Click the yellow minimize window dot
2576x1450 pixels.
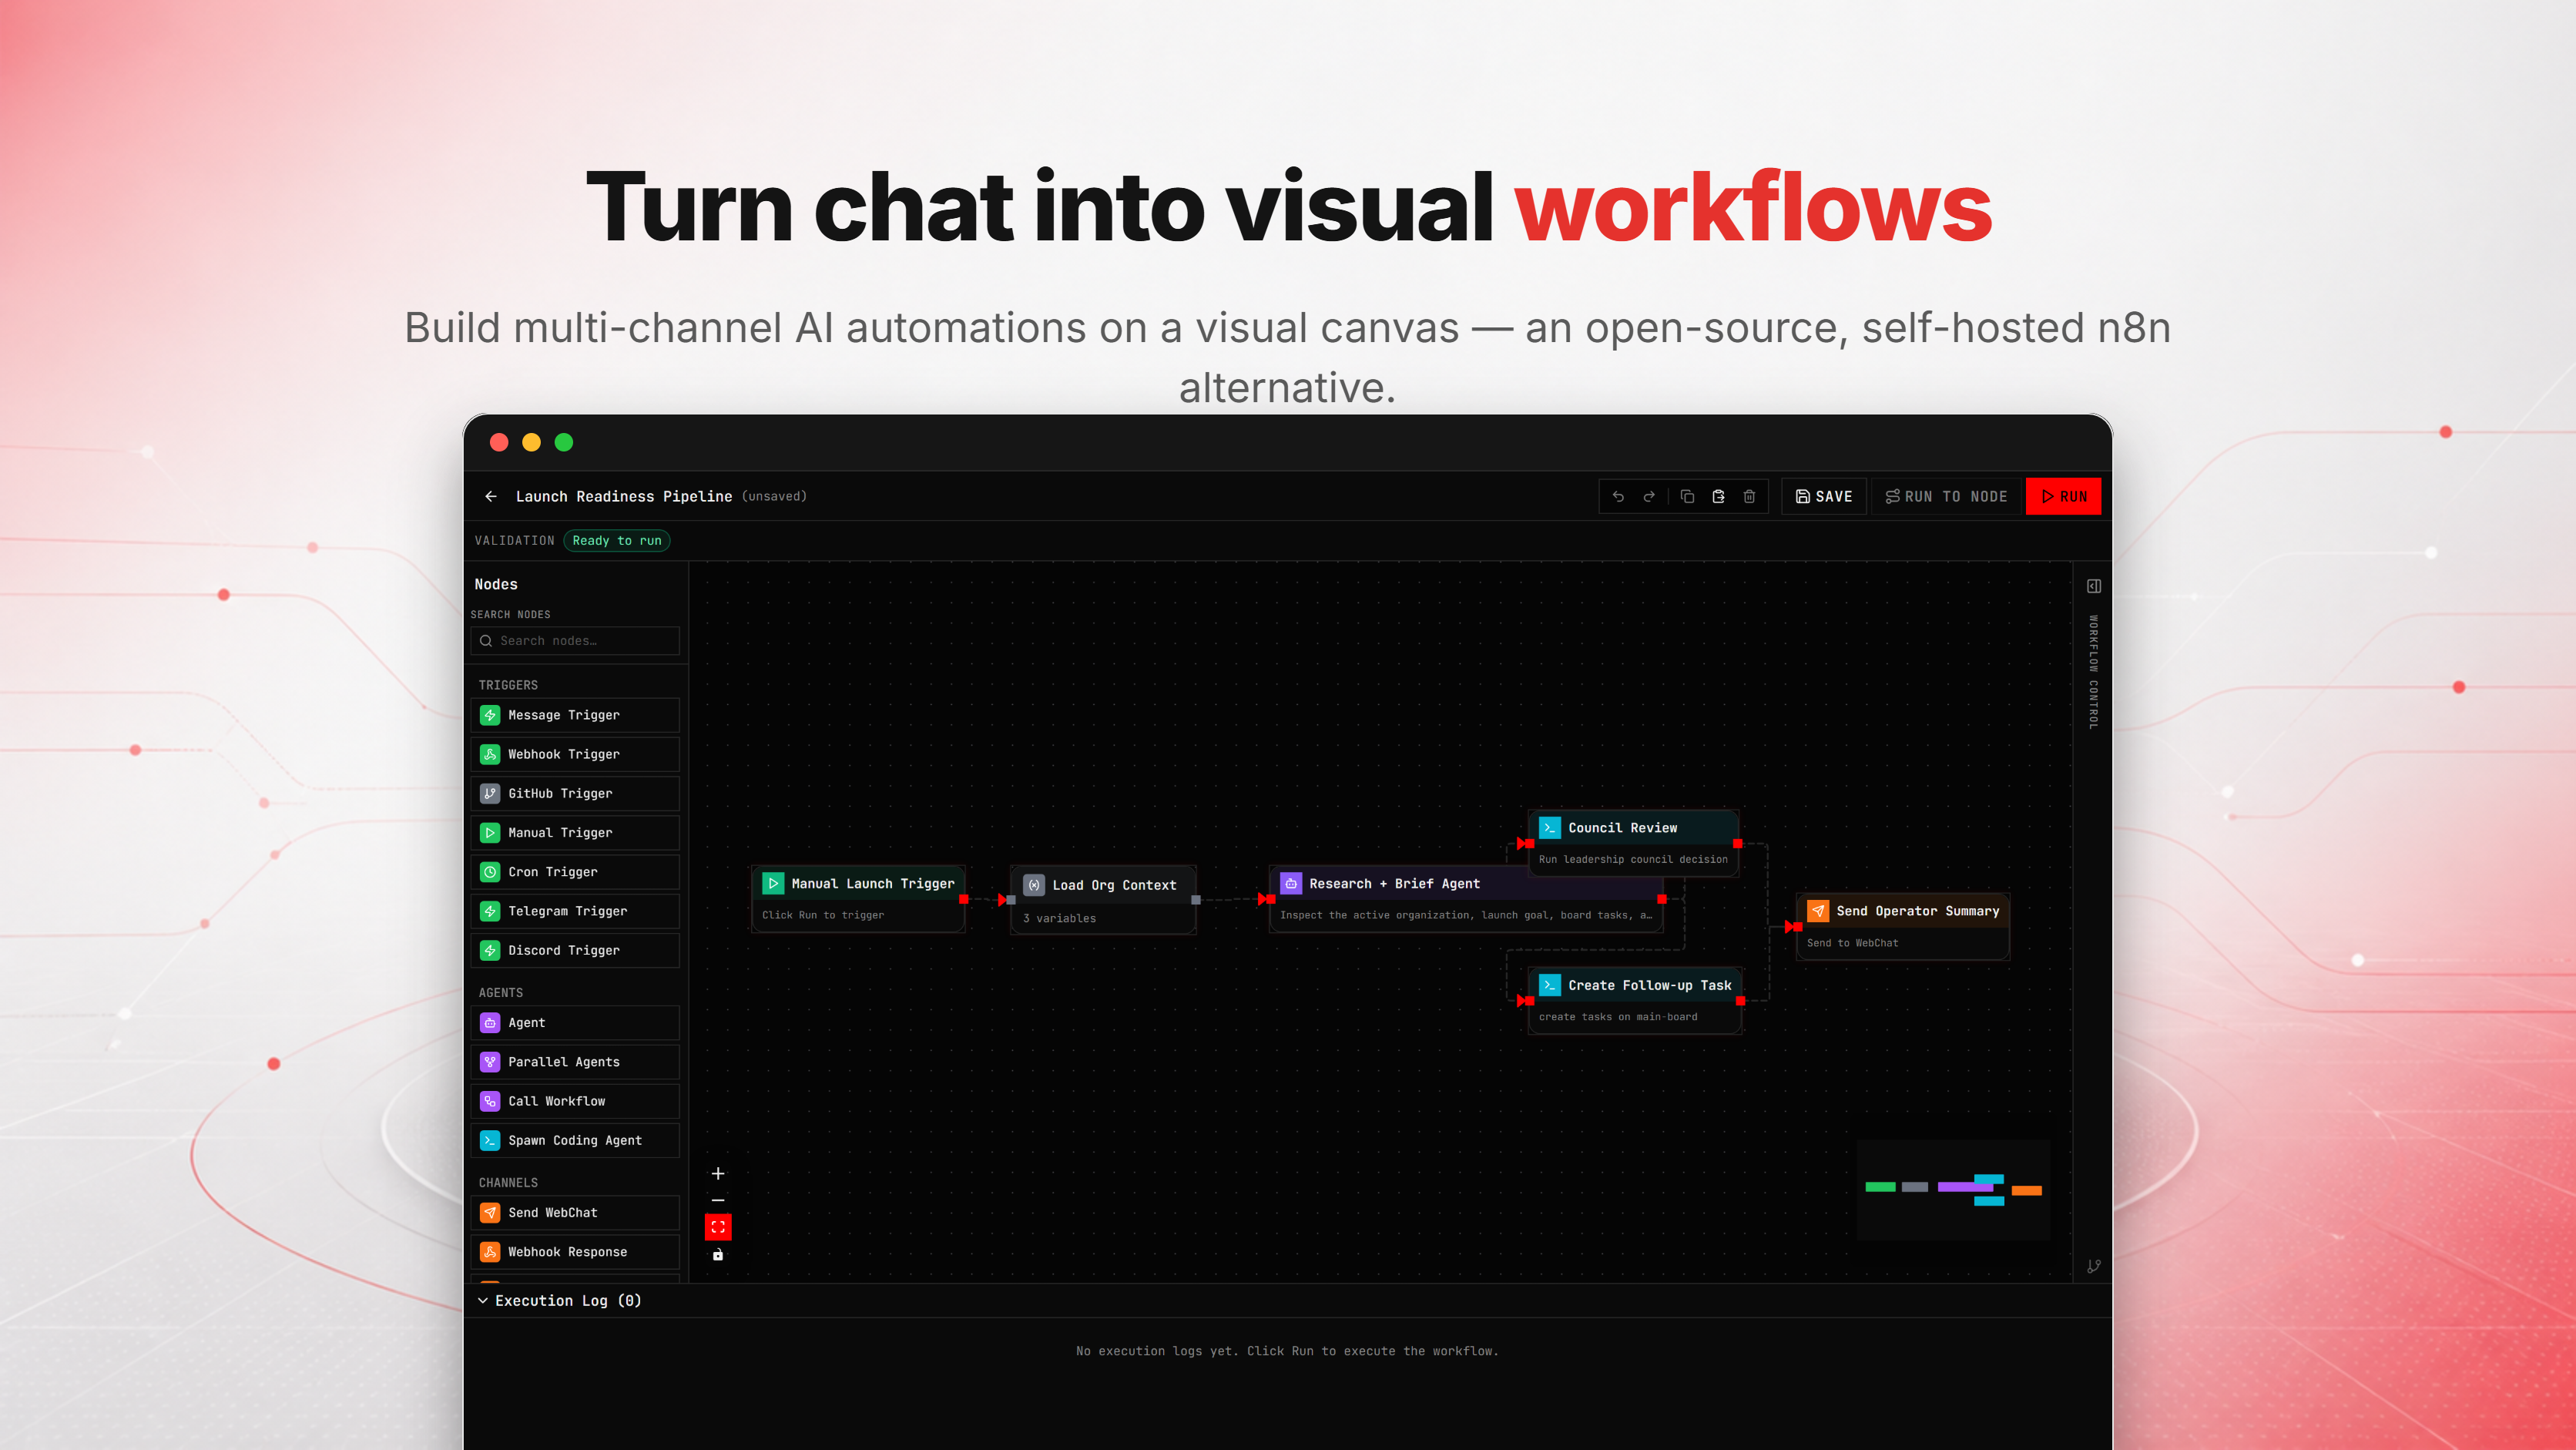532,442
